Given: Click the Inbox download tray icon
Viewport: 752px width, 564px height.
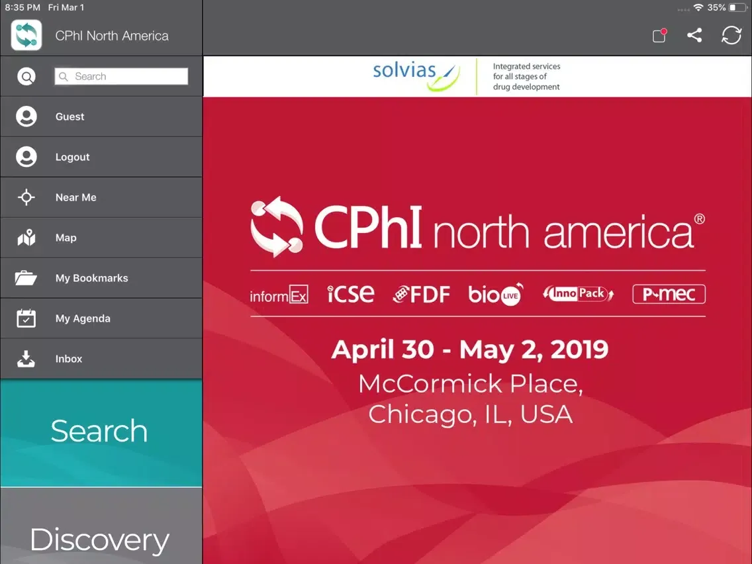Looking at the screenshot, I should (x=26, y=358).
